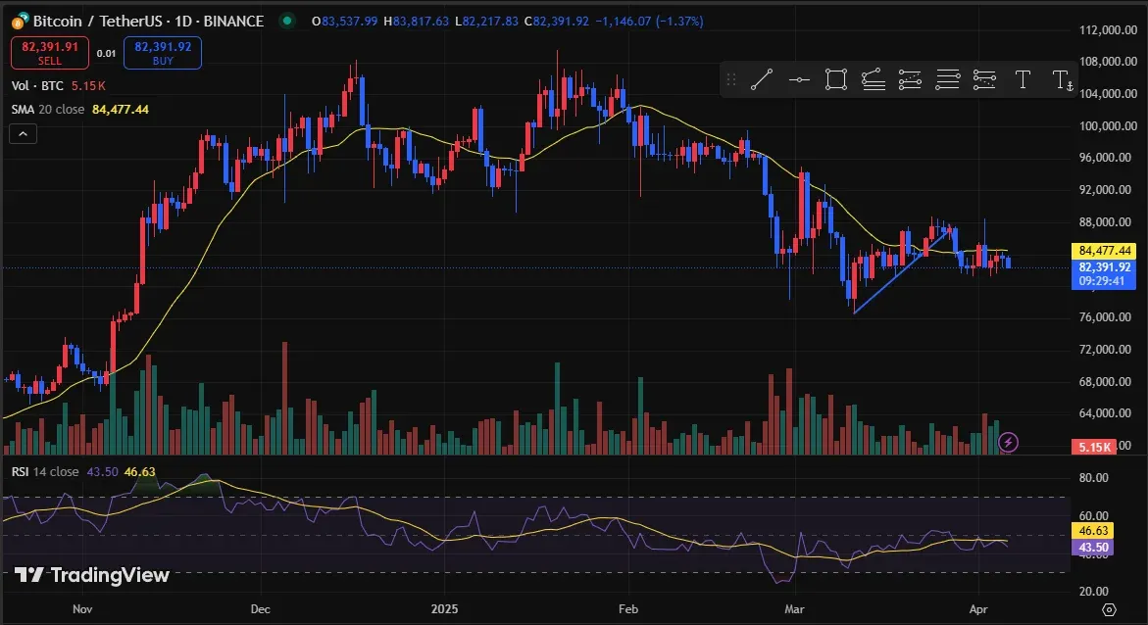Select the Anchored Text tool
The width and height of the screenshot is (1148, 625).
click(1063, 79)
